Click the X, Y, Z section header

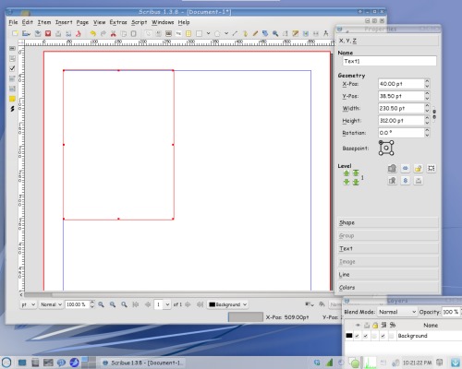[388, 41]
